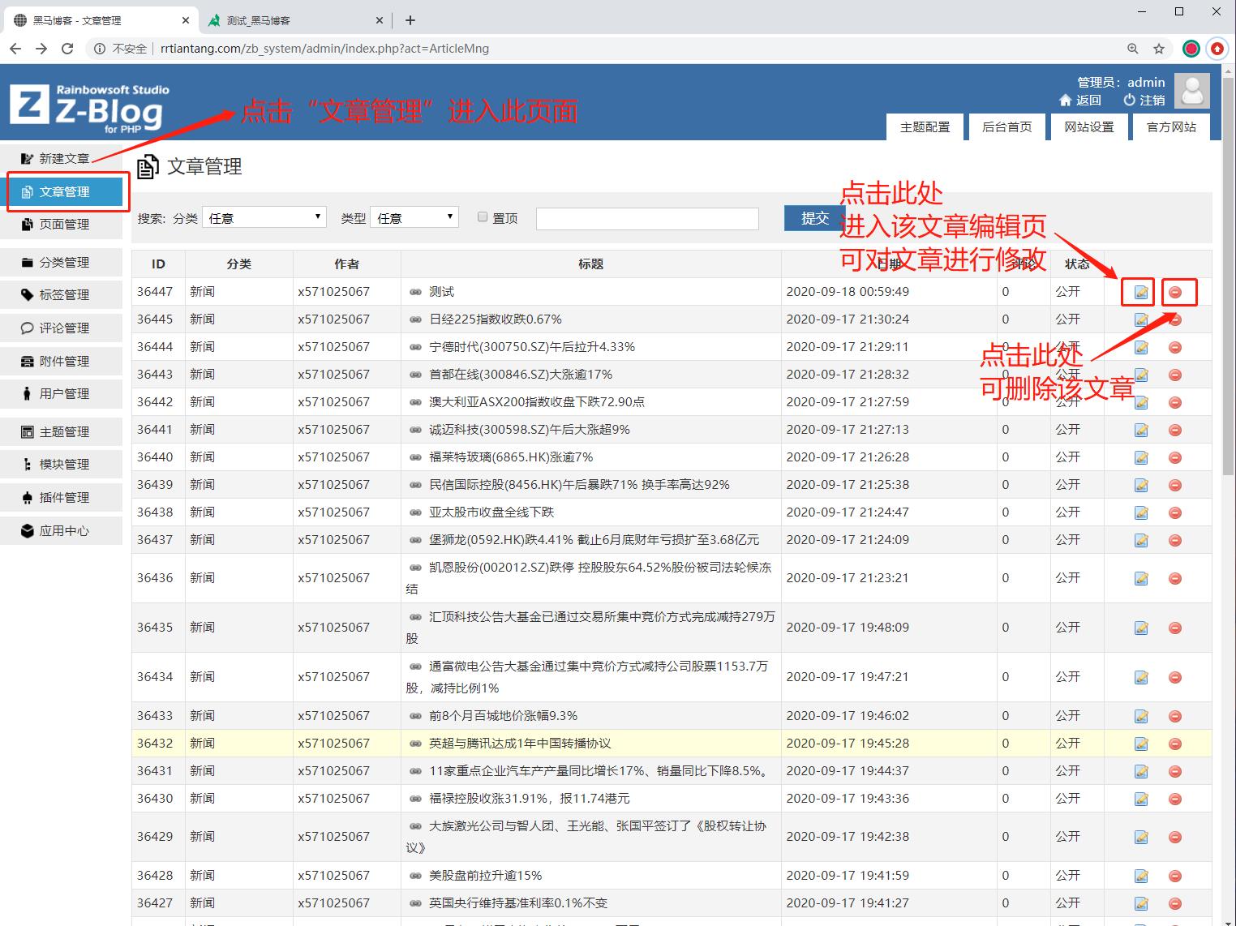Switch to 网站设置 top tab
1236x926 pixels.
point(1089,127)
